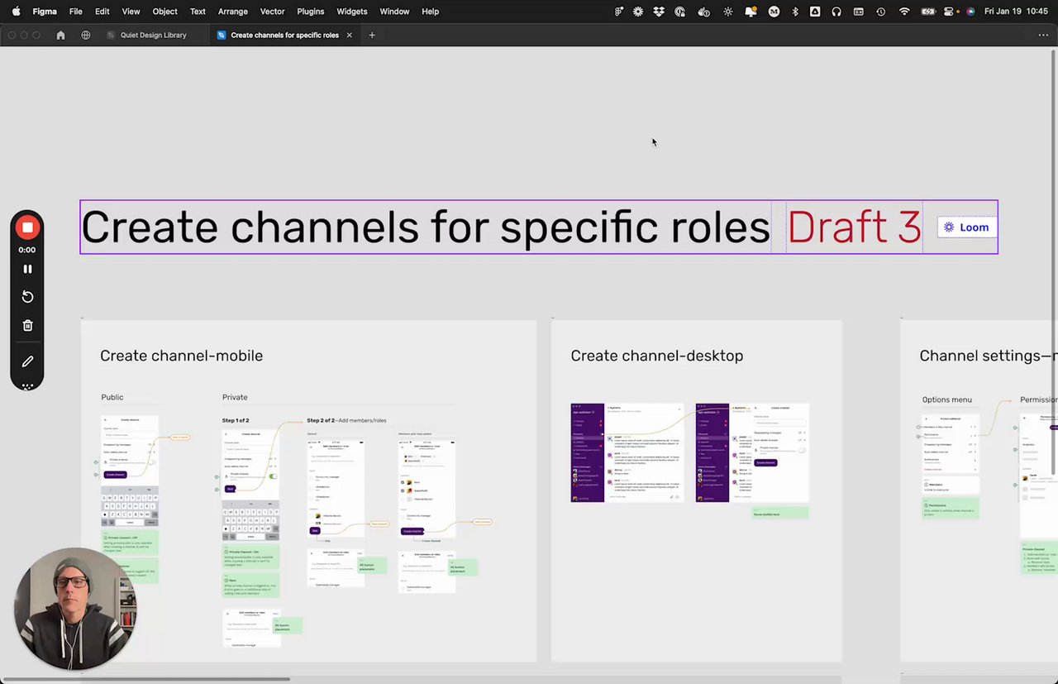Stop the Loom recording with red button
Viewport: 1058px width, 684px height.
click(27, 227)
